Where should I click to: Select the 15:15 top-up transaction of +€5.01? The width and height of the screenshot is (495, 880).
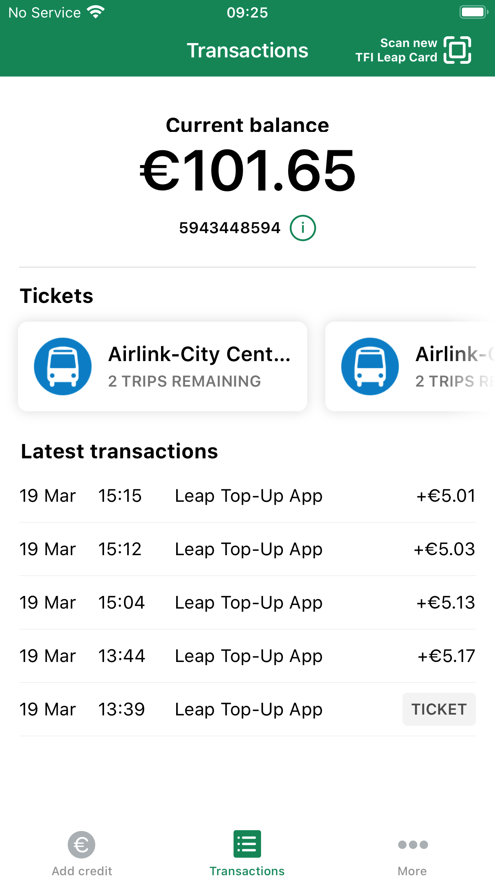[x=247, y=496]
